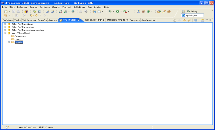Open the Refactor menu
215x130 pixels.
click(x=22, y=7)
